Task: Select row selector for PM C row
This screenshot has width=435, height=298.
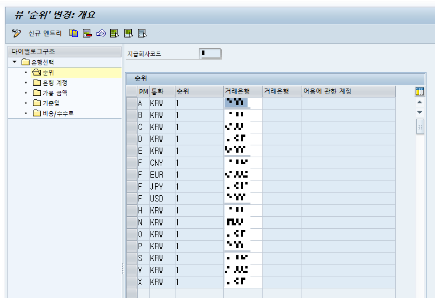Action: [132, 127]
